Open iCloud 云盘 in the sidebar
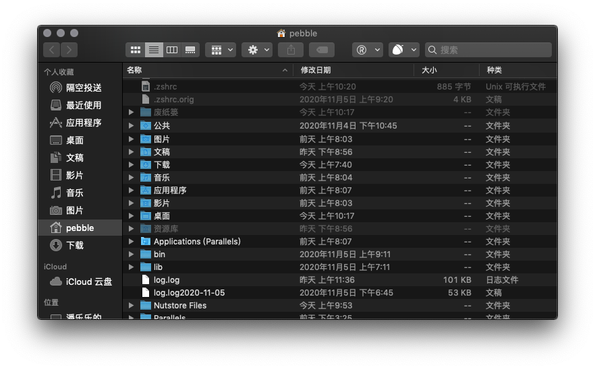The height and width of the screenshot is (369, 595). pos(81,281)
